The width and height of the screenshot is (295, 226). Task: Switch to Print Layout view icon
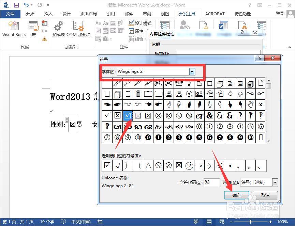click(x=209, y=222)
